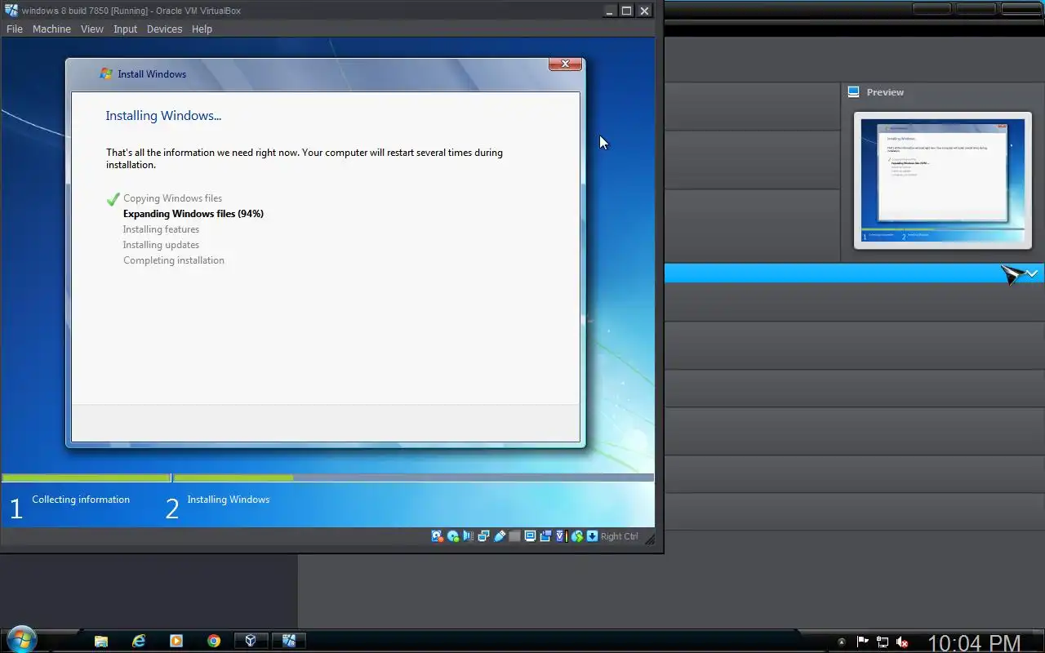Image resolution: width=1045 pixels, height=653 pixels.
Task: Click the VirtualBox window title icon
Action: 11,11
